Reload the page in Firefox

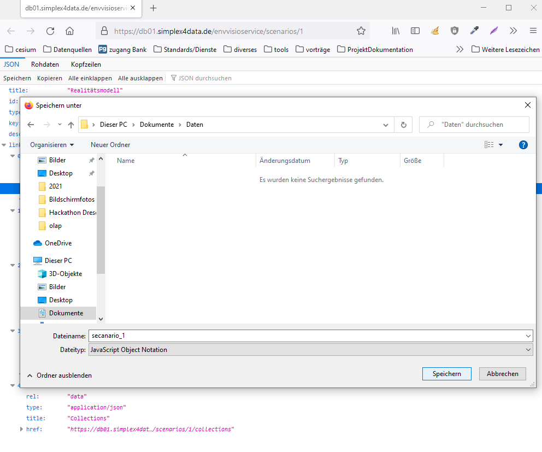(x=50, y=31)
